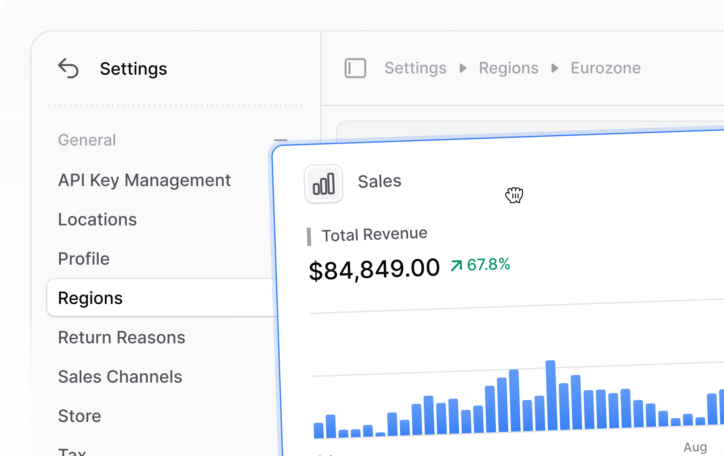Click Regions in the breadcrumb
The height and width of the screenshot is (456, 724).
[509, 68]
